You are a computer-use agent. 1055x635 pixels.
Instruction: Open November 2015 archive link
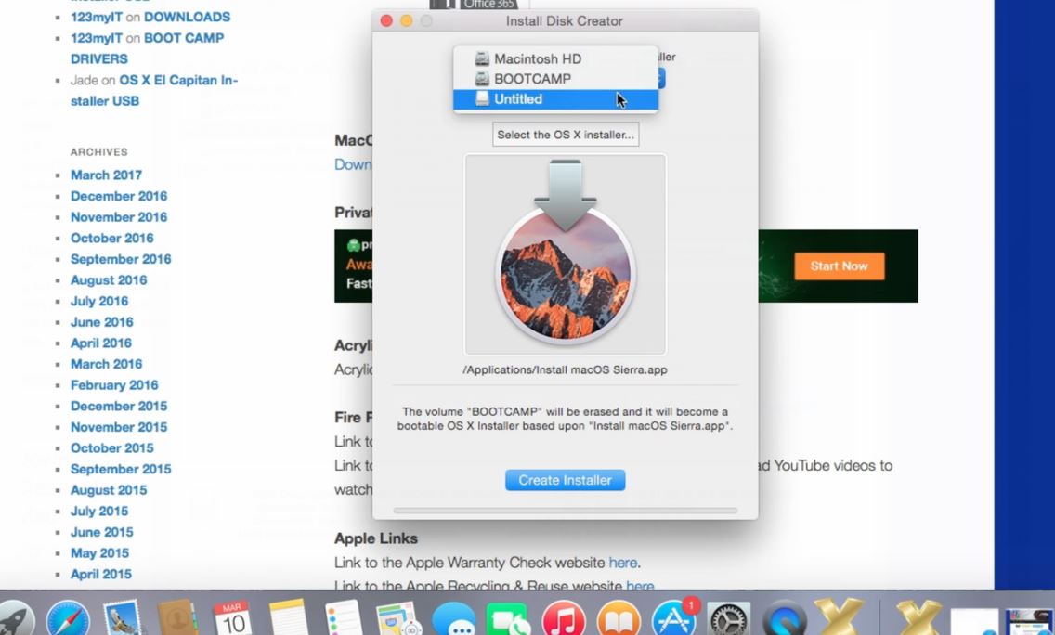[119, 426]
